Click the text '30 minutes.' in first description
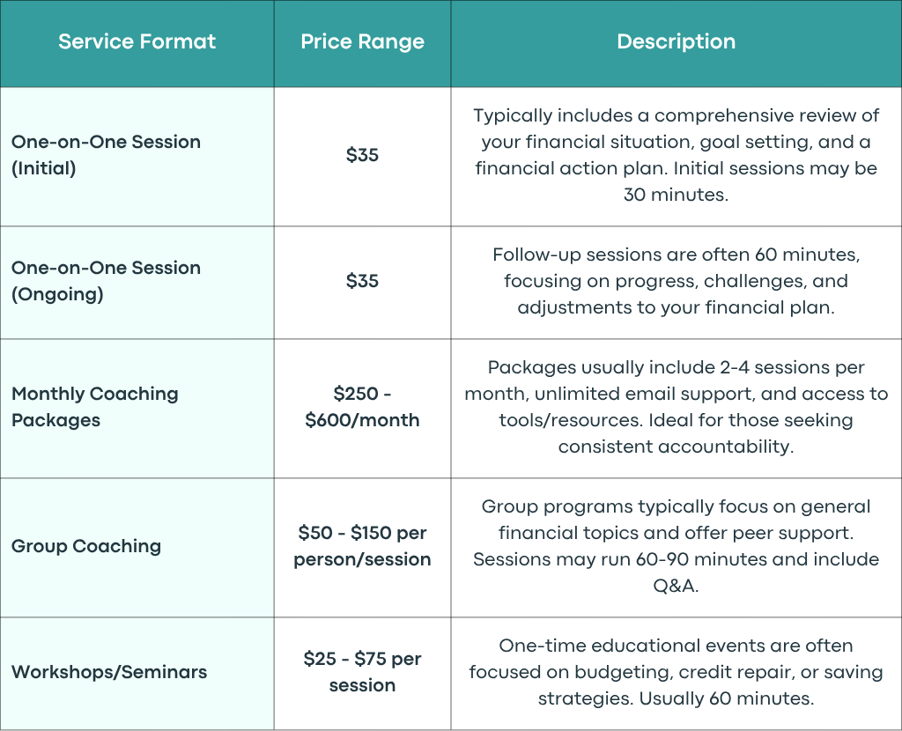This screenshot has height=731, width=902. pos(676,195)
